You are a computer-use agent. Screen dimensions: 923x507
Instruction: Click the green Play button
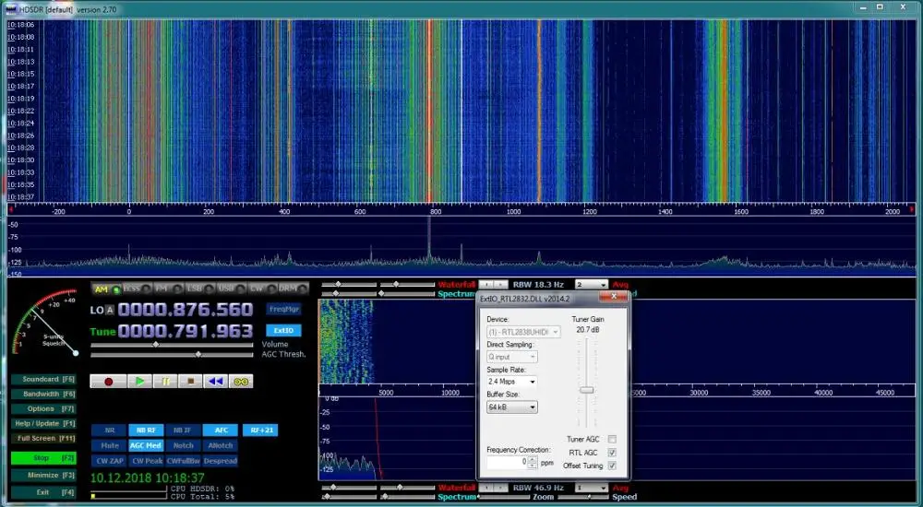coord(139,381)
